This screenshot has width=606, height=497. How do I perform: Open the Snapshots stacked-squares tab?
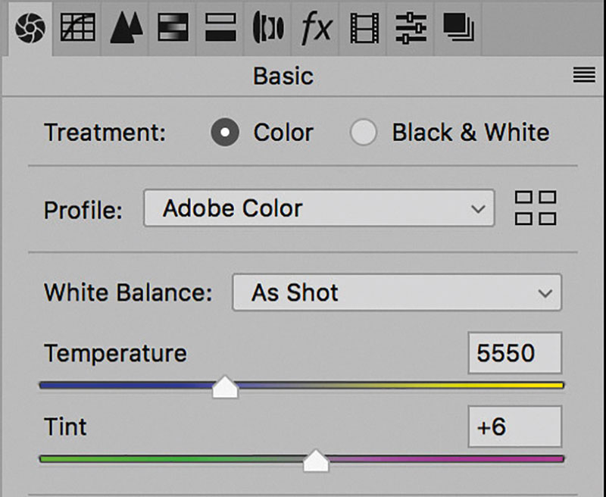458,28
